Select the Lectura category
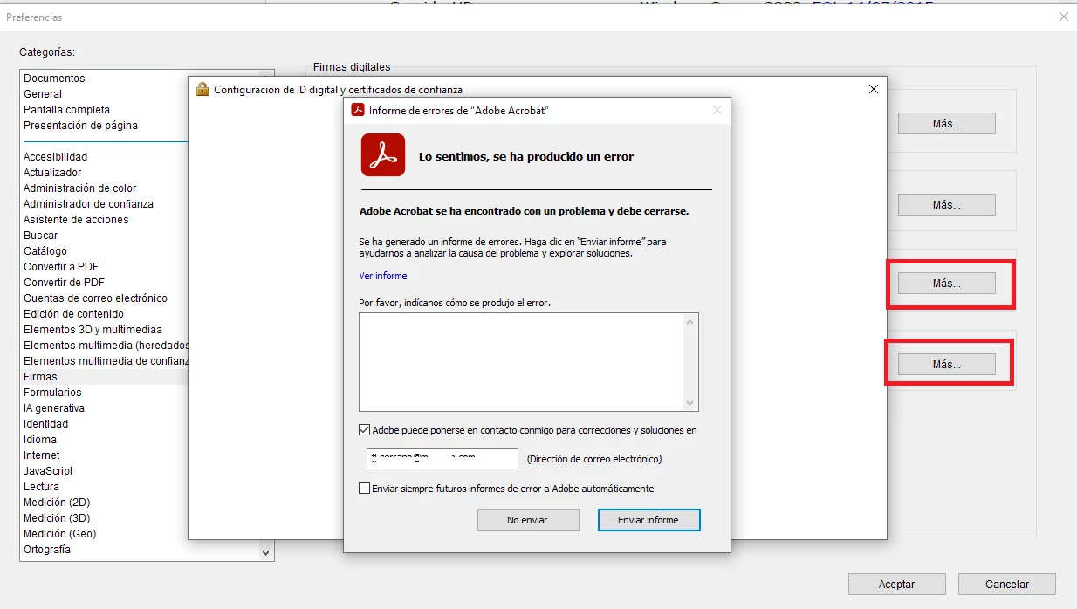The height and width of the screenshot is (609, 1077). coord(41,487)
